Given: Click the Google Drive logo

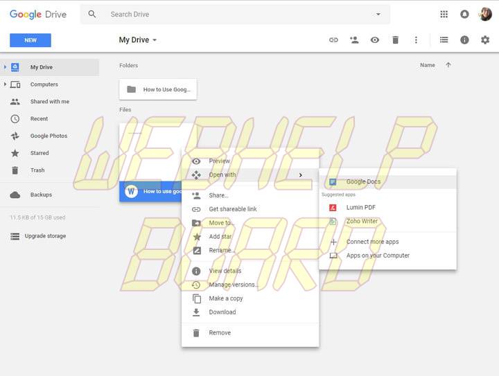Looking at the screenshot, I should [x=38, y=15].
